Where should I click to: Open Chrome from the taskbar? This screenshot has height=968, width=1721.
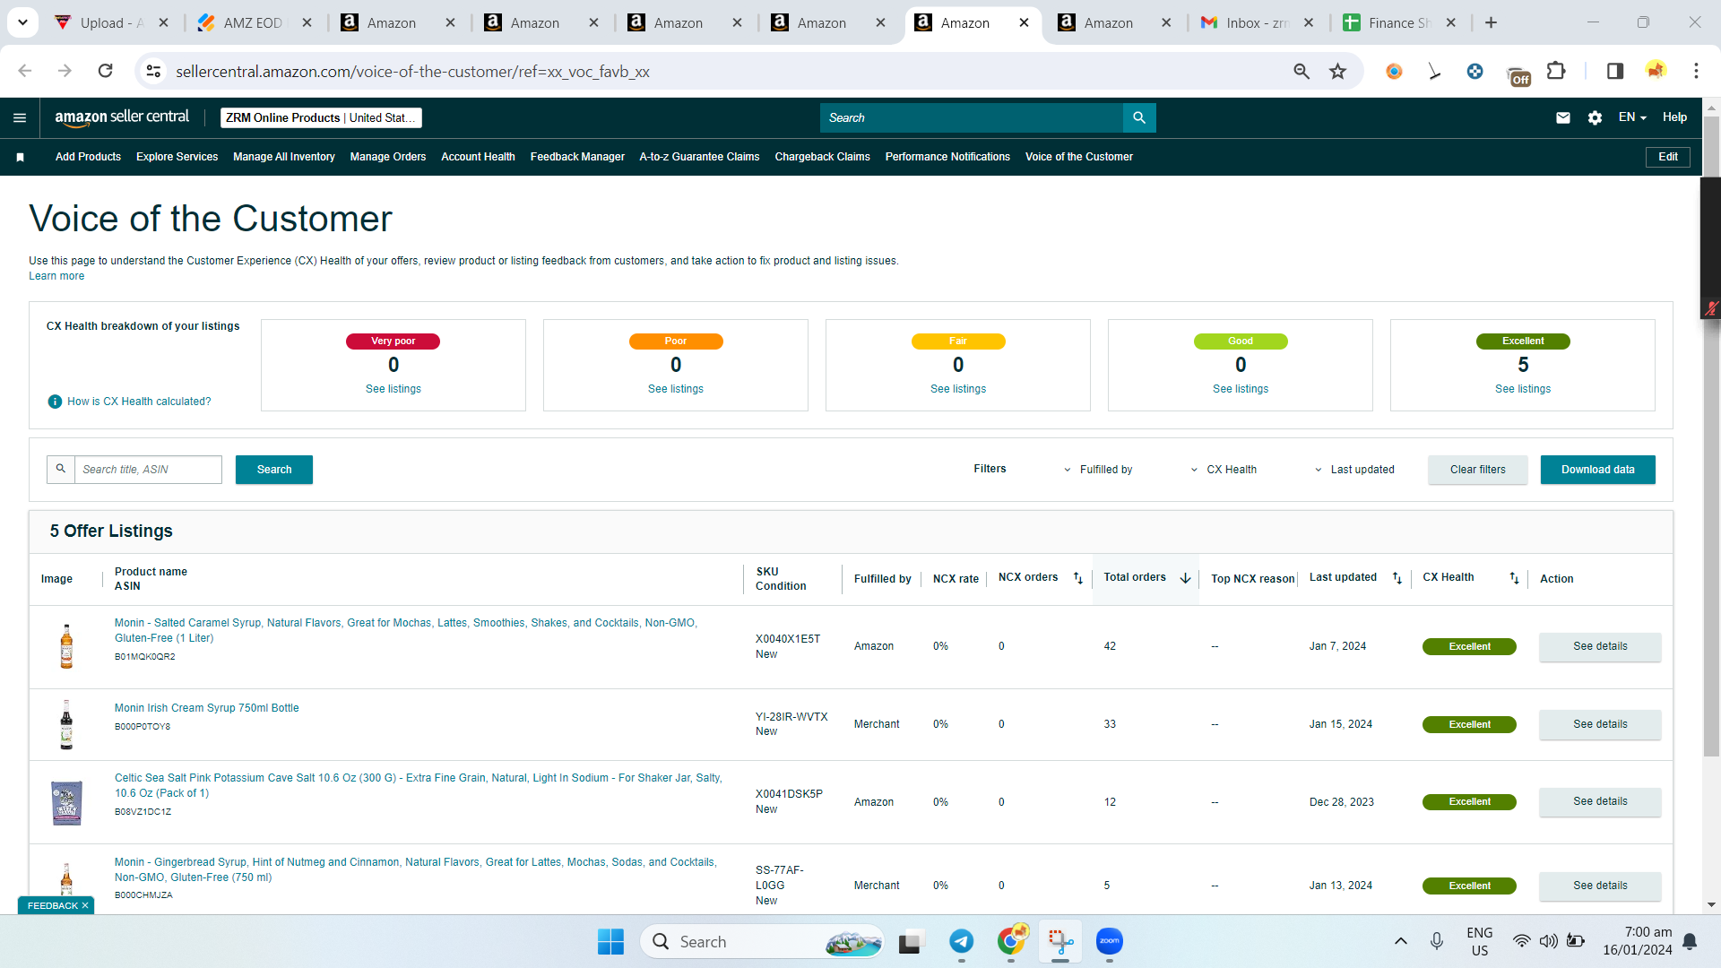(x=1011, y=941)
